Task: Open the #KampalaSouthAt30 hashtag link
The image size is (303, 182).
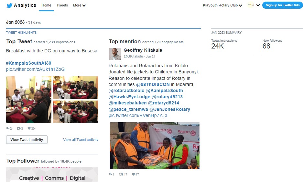Action: point(28,63)
